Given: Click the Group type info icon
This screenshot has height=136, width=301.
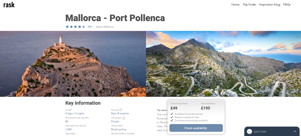Looking at the screenshot, I should pyautogui.click(x=124, y=118).
